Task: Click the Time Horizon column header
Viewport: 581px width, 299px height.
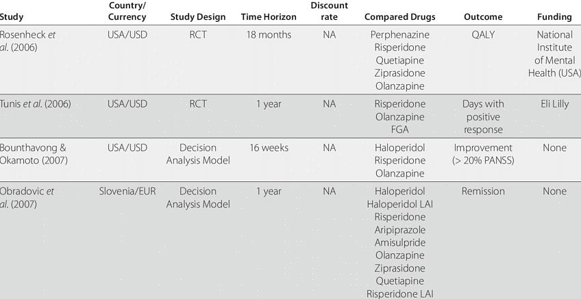Action: (x=269, y=17)
